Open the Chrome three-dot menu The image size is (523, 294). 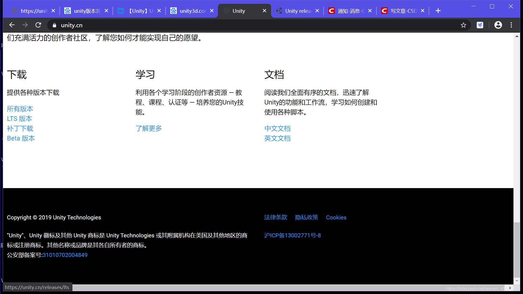tap(511, 25)
